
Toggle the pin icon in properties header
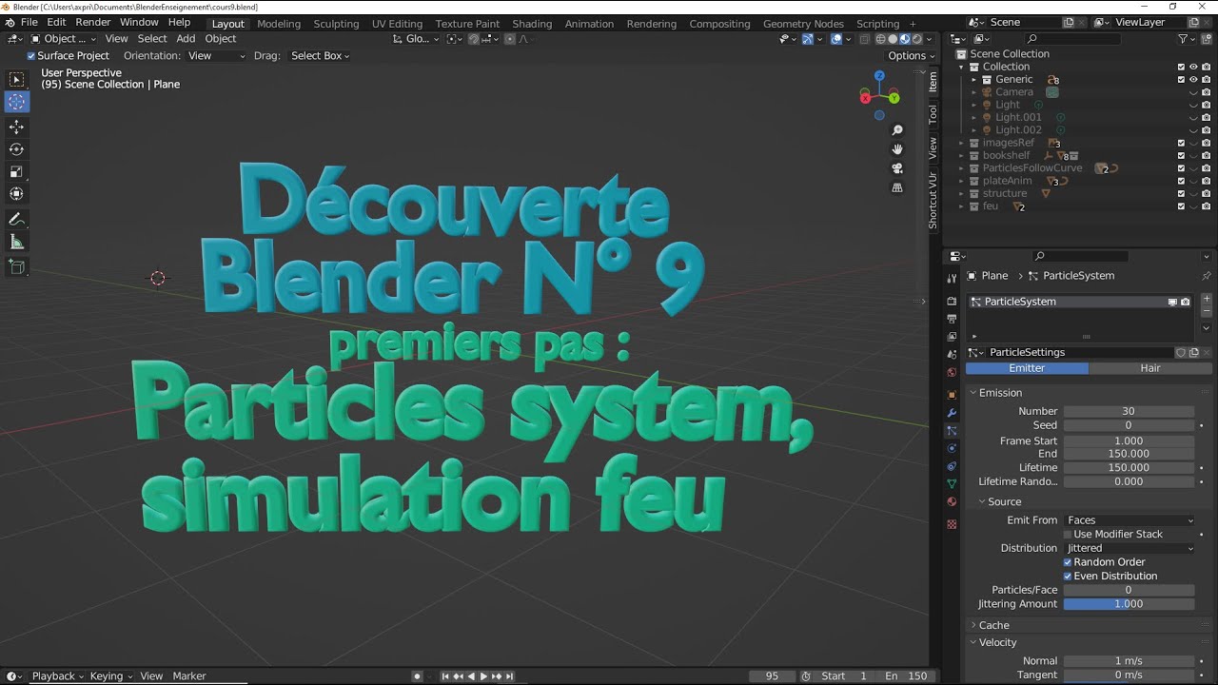click(x=1207, y=276)
